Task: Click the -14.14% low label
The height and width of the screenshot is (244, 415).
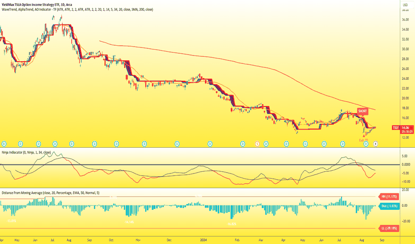Action: (129, 222)
